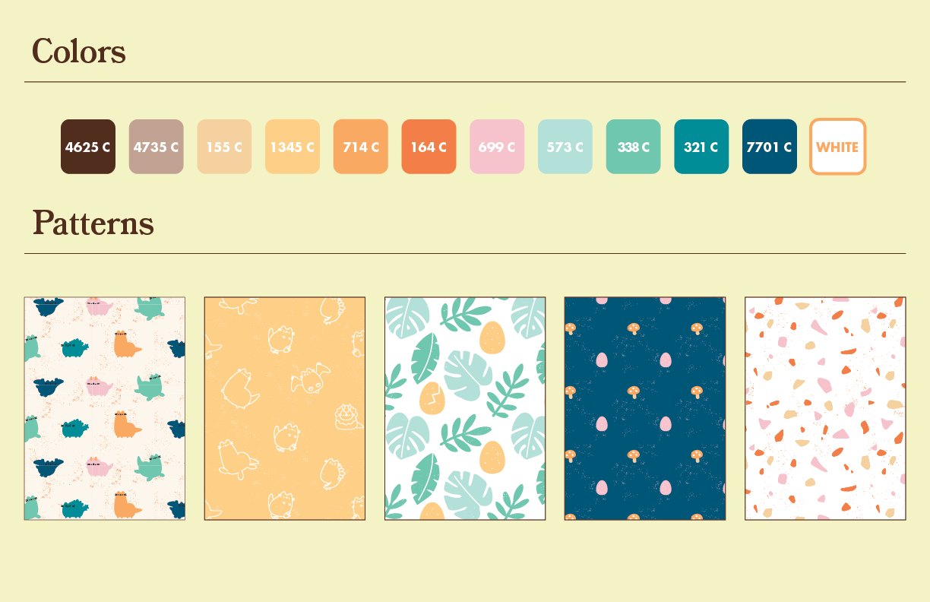Select the pale mint 573 C swatch
The width and height of the screenshot is (930, 602).
(565, 147)
